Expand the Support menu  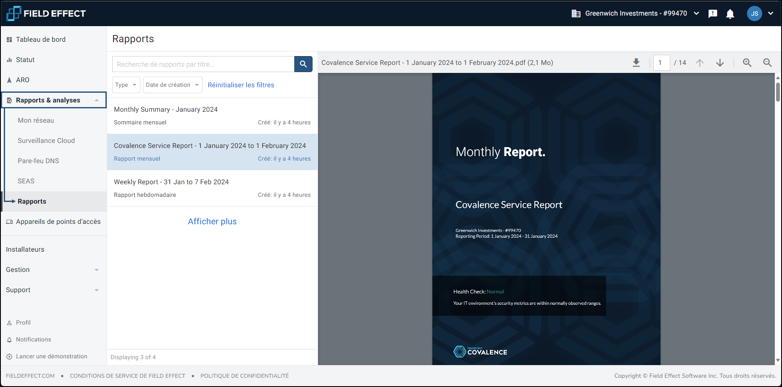click(x=97, y=290)
